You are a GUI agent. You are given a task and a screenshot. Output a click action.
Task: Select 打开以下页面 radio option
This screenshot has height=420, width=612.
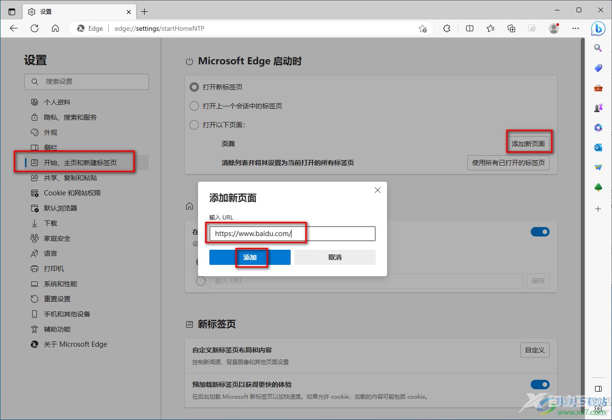click(194, 125)
